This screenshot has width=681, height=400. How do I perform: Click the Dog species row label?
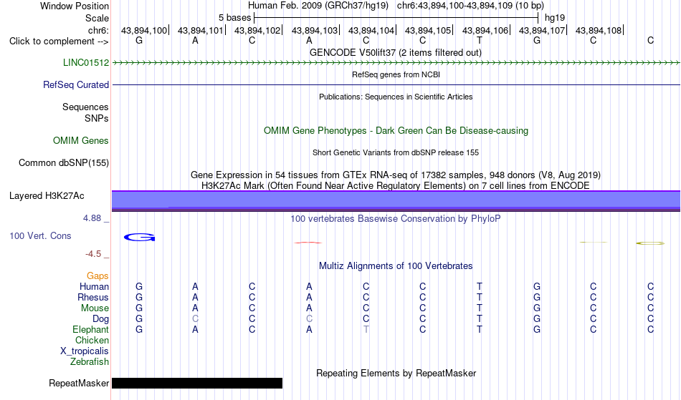(x=100, y=319)
